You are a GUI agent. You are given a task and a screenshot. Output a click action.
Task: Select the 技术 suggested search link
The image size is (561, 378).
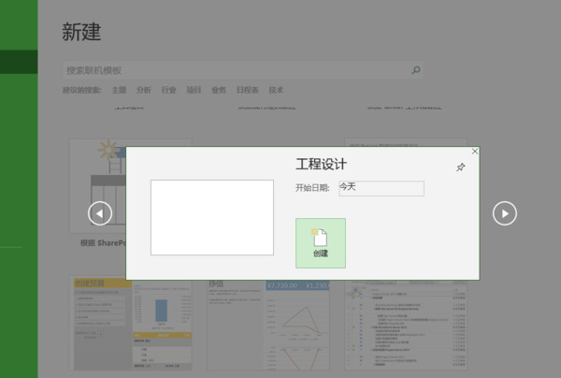(x=276, y=91)
